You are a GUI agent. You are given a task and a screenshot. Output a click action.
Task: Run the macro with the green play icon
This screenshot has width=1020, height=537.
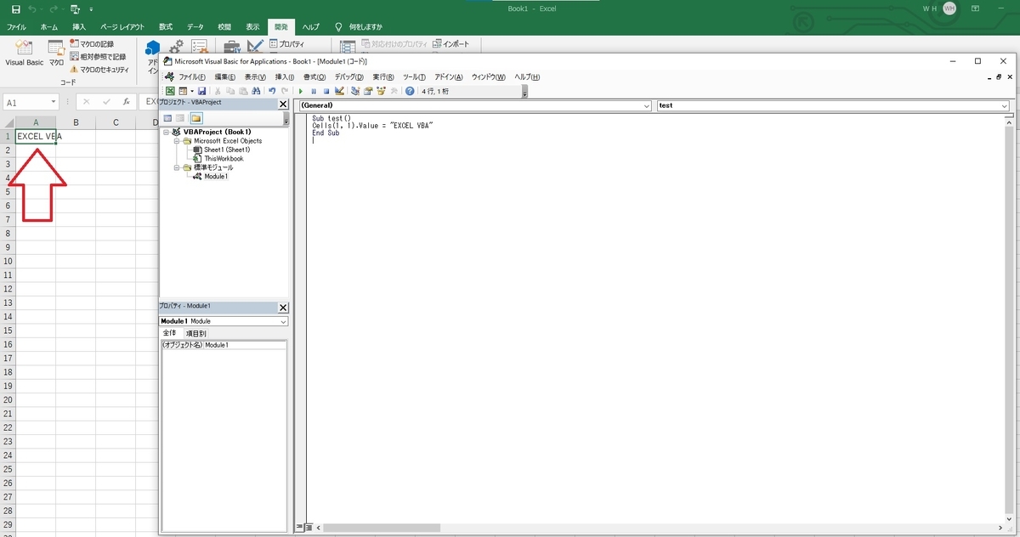pyautogui.click(x=301, y=91)
